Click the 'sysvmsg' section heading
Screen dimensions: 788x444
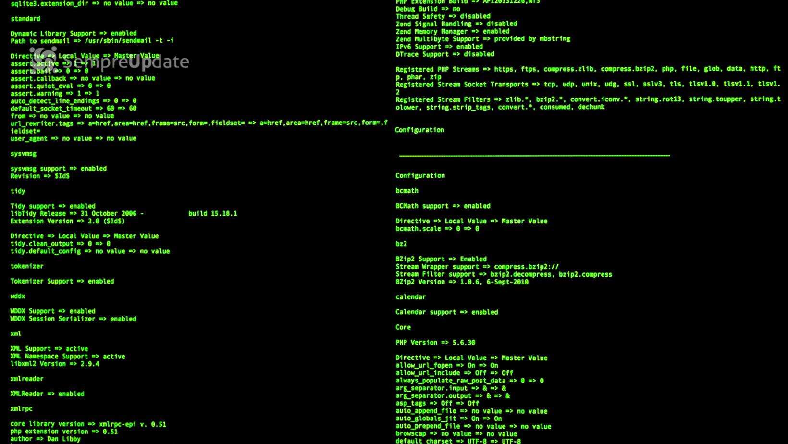(24, 154)
